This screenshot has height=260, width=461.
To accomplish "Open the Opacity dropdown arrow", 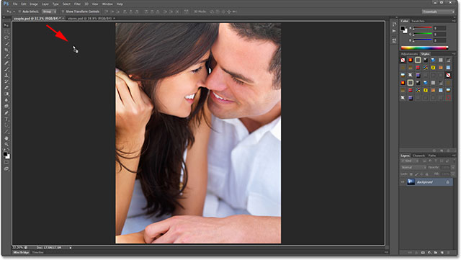I will (x=453, y=167).
